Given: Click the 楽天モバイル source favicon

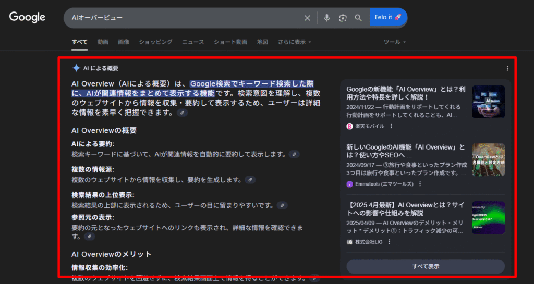Looking at the screenshot, I should point(349,126).
